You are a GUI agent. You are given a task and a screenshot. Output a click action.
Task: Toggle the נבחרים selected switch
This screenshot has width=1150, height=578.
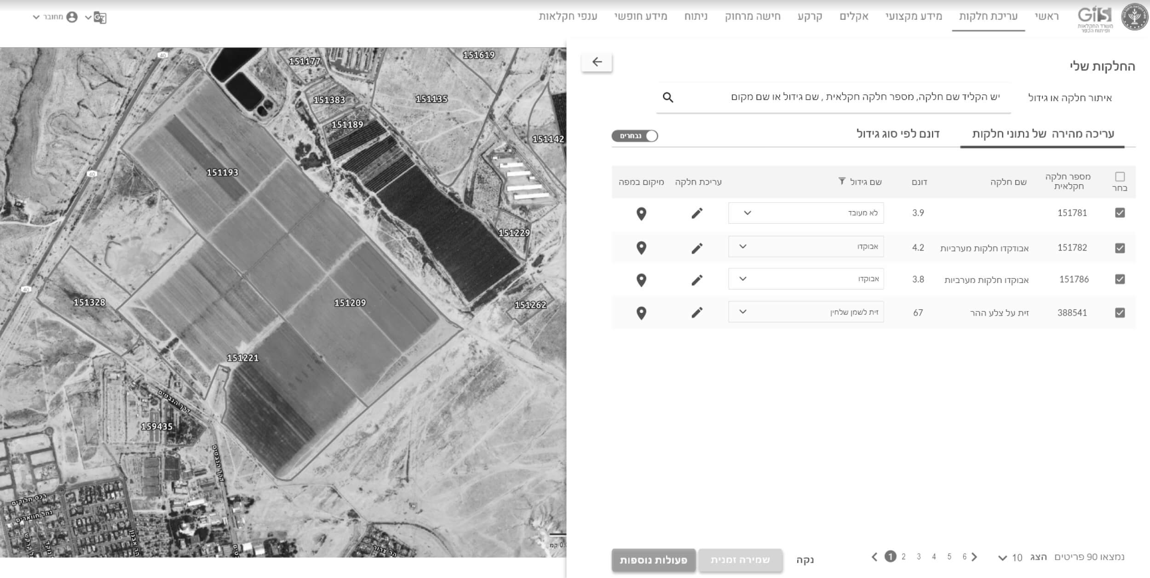tap(635, 136)
